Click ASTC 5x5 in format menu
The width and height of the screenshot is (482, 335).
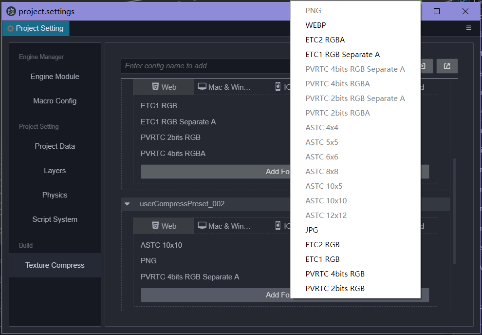pos(355,142)
